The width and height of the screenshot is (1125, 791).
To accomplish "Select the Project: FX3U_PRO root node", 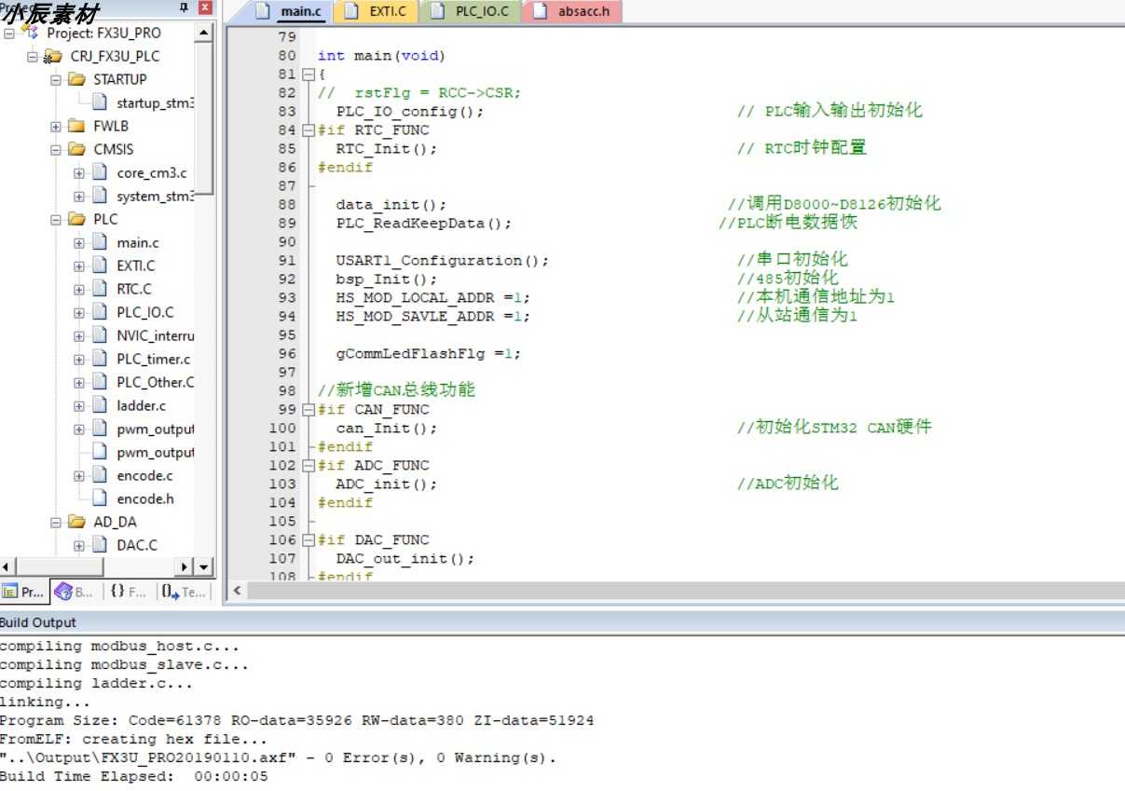I will [103, 33].
